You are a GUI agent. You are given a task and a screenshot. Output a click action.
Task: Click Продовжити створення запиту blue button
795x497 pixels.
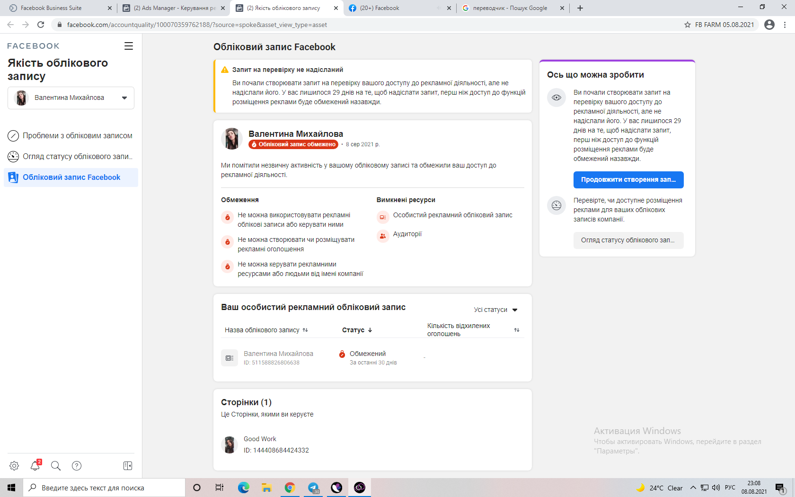pyautogui.click(x=628, y=180)
